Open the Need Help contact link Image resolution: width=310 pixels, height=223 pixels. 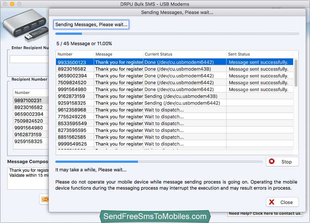tap(265, 214)
